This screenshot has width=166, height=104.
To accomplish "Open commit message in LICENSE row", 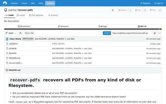I will [72, 49].
